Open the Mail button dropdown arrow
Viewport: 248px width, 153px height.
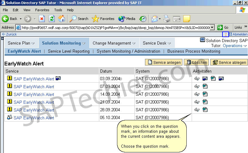[160, 19]
